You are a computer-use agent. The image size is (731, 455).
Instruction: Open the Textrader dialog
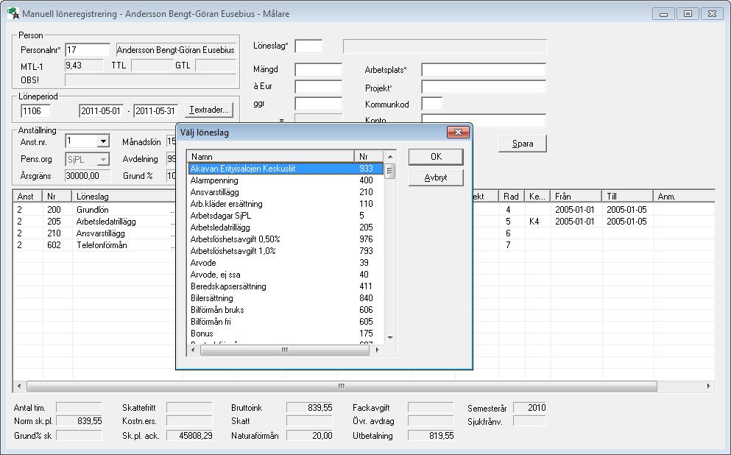(x=209, y=110)
